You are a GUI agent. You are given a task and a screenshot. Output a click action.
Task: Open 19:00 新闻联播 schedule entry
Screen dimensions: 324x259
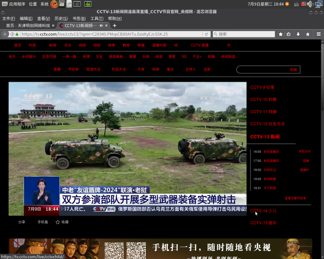pyautogui.click(x=270, y=179)
